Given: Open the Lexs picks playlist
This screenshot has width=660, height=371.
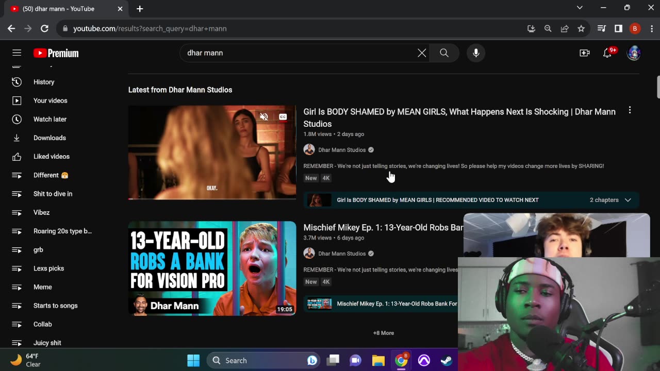Looking at the screenshot, I should tap(48, 268).
